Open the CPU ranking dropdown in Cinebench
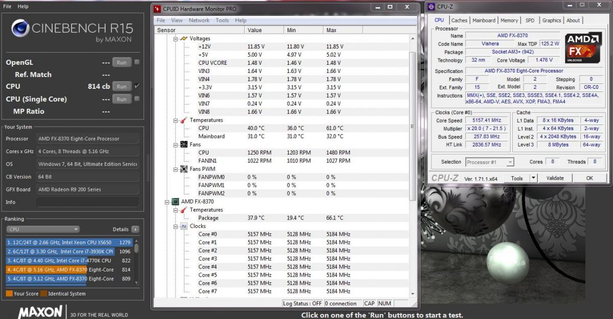613x319 pixels. click(x=43, y=230)
